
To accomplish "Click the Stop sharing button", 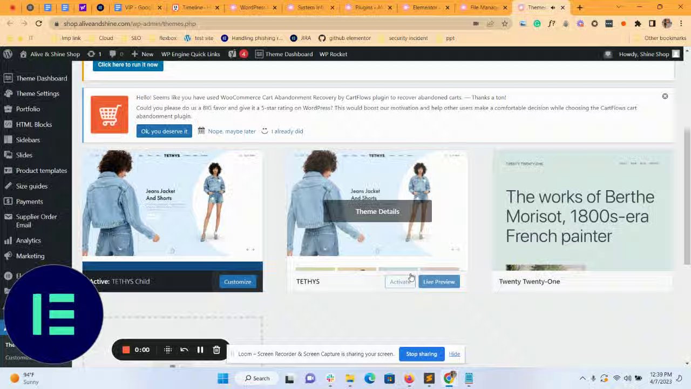I will [422, 354].
